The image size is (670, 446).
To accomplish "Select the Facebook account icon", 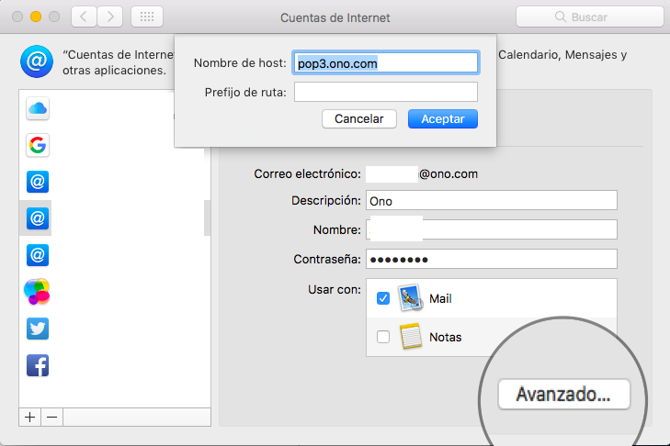I will click(x=38, y=365).
